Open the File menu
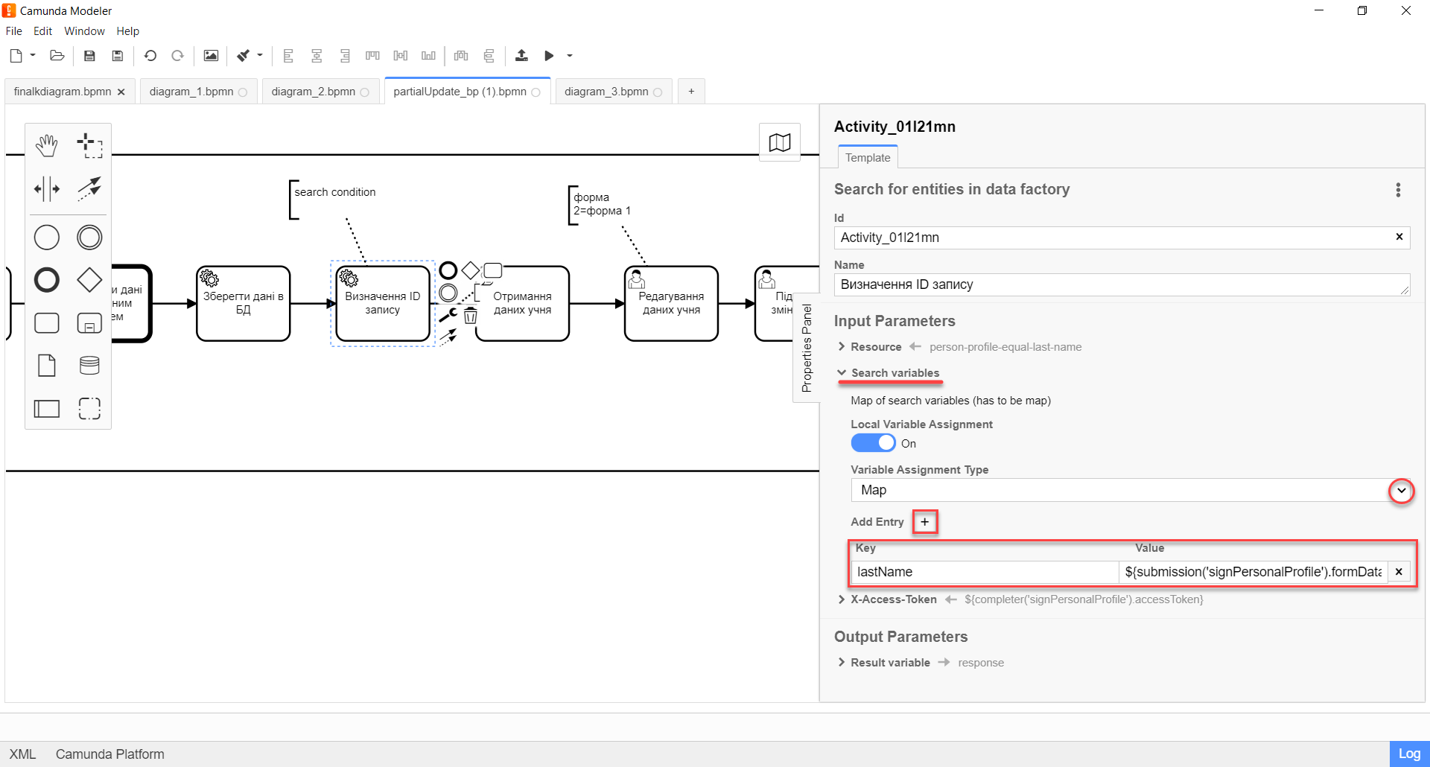Viewport: 1430px width, 767px height. click(14, 31)
